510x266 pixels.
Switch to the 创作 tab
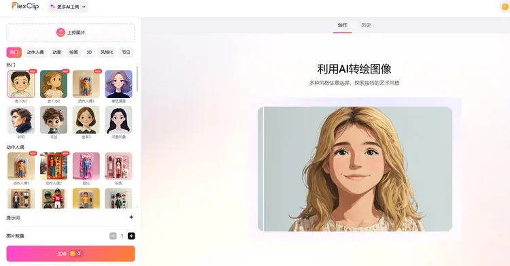[342, 25]
